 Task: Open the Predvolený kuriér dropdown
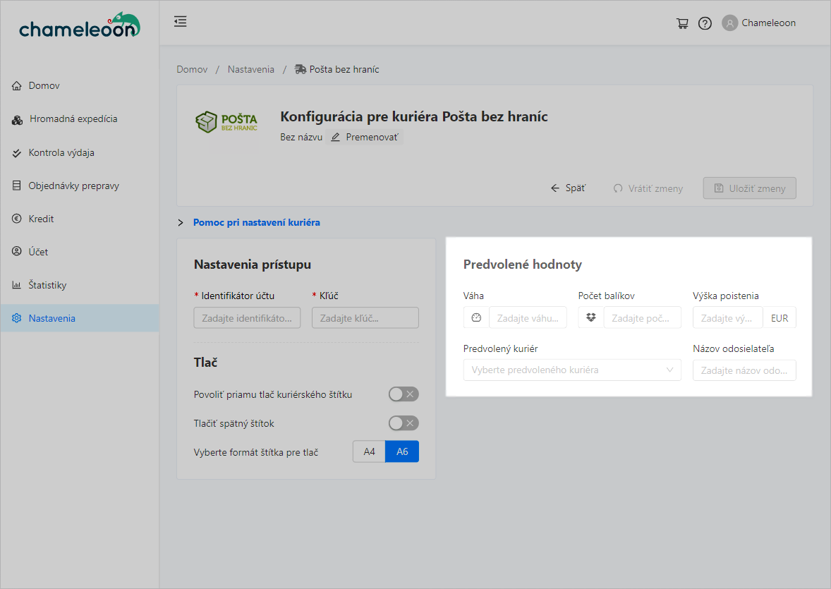tap(572, 370)
